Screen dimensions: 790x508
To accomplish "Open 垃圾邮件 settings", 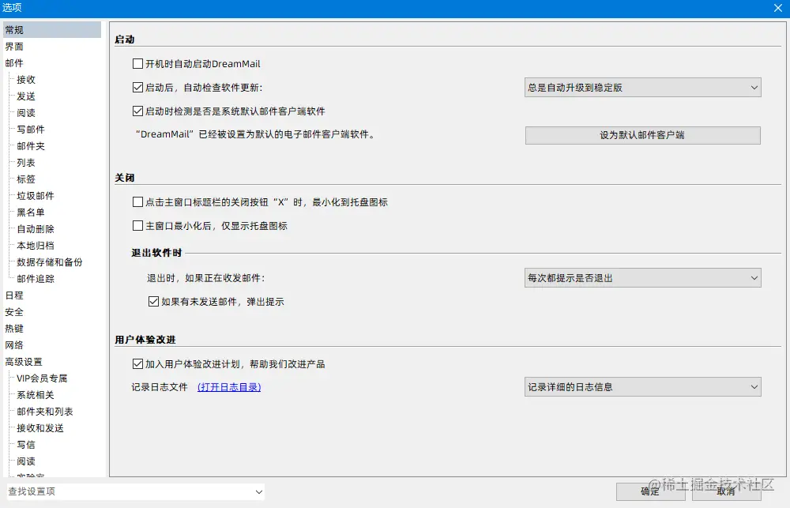I will [x=36, y=196].
